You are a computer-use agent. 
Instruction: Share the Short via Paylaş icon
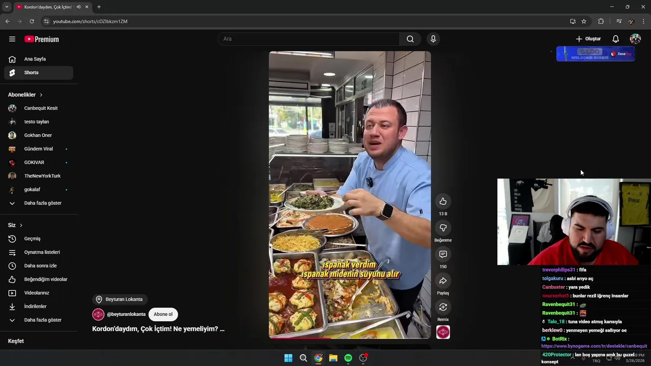point(443,281)
